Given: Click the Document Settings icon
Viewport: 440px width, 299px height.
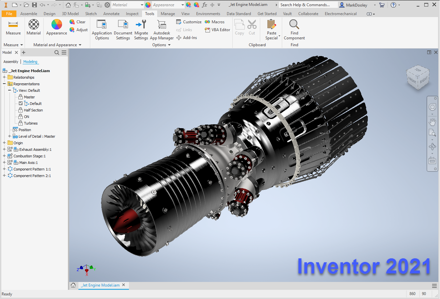Looking at the screenshot, I should [x=123, y=30].
